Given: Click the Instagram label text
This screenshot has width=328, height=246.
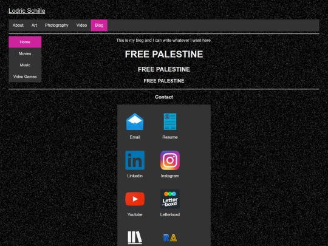Looking at the screenshot, I should (x=170, y=176).
